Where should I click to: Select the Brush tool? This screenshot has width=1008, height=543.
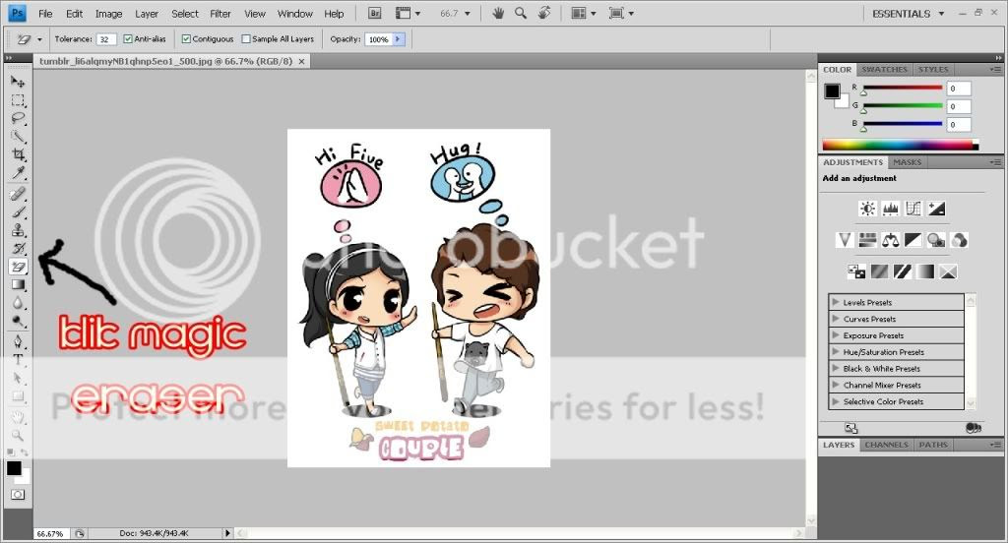18,212
